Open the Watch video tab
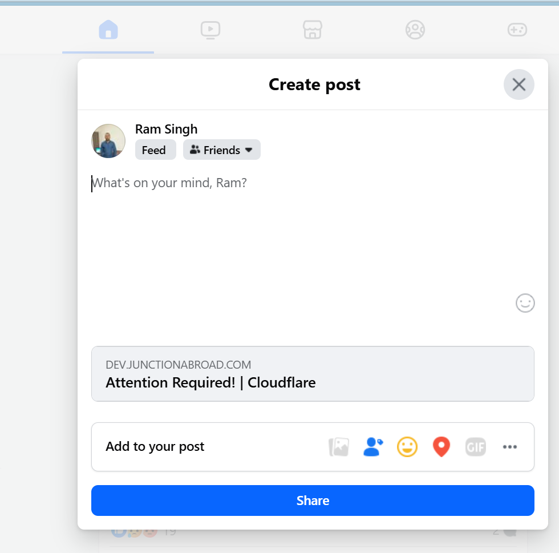The width and height of the screenshot is (559, 553). [x=210, y=29]
